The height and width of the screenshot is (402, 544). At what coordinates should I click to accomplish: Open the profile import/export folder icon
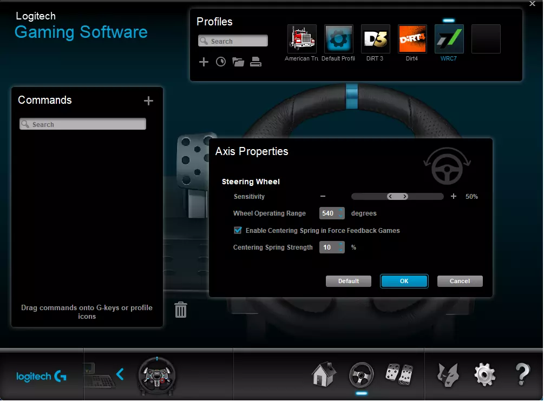(x=238, y=62)
